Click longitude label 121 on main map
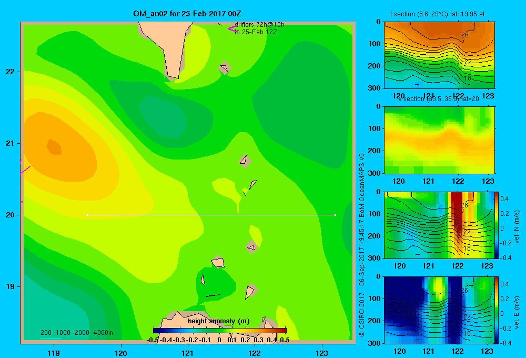 [x=188, y=353]
